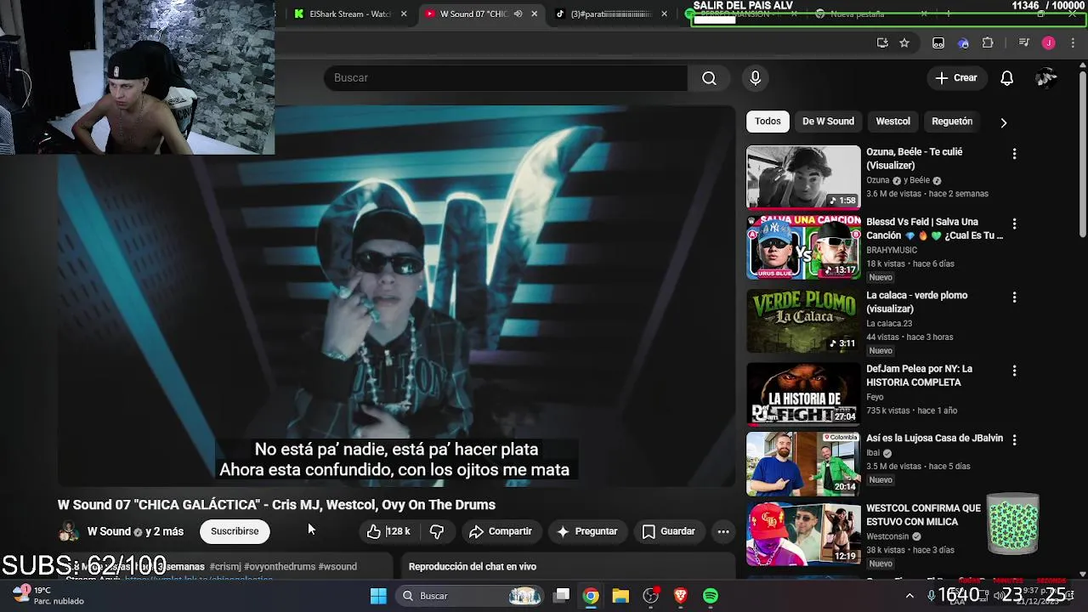
Task: Open options for Blessd Vs Feid video
Action: click(x=1014, y=224)
